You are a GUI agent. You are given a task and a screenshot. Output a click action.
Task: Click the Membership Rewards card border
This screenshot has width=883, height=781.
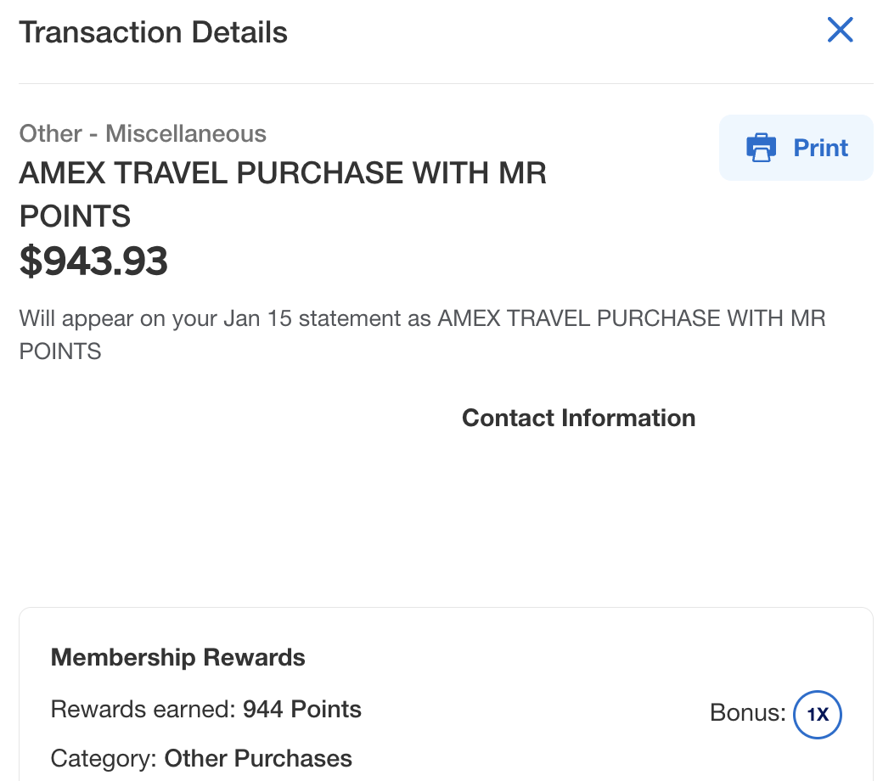tap(446, 608)
